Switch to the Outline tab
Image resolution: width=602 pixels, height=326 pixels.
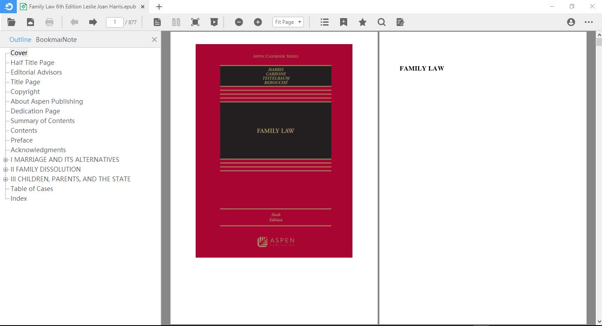point(20,40)
